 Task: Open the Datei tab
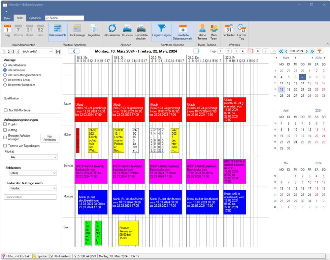[x=7, y=18]
